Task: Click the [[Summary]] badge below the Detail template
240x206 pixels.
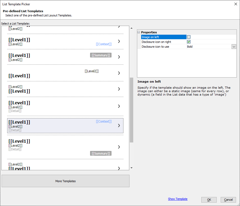Action: tap(101, 153)
